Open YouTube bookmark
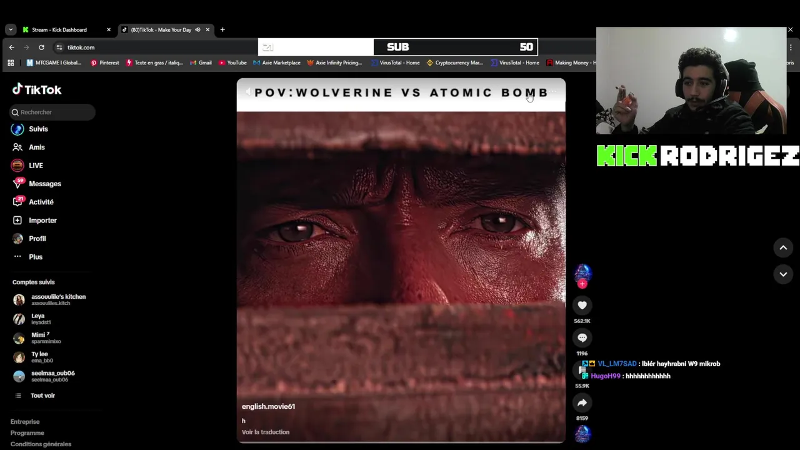 click(x=232, y=62)
